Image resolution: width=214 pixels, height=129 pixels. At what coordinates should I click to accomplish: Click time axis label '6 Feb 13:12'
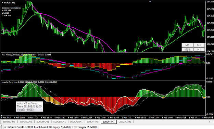coord(127,118)
